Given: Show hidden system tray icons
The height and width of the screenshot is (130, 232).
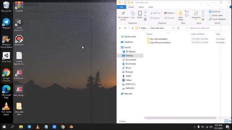Looking at the screenshot, I should pyautogui.click(x=194, y=127).
